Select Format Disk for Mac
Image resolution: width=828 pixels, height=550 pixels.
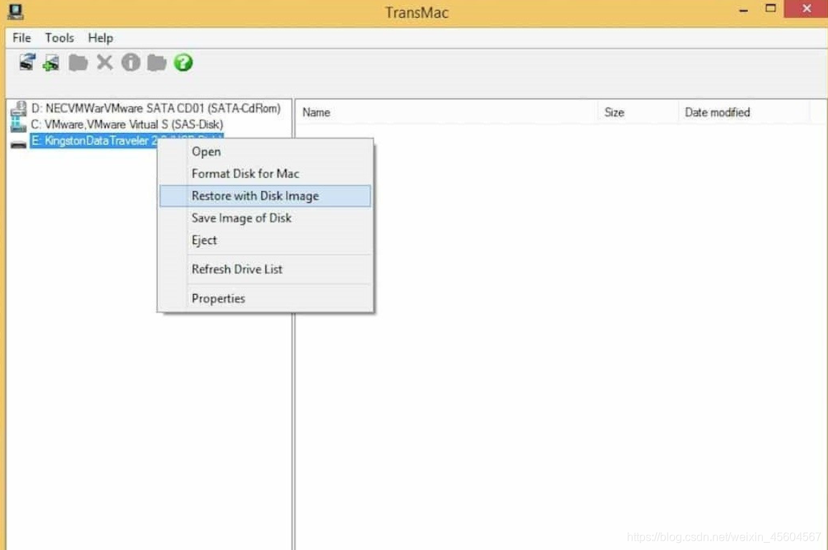(265, 174)
